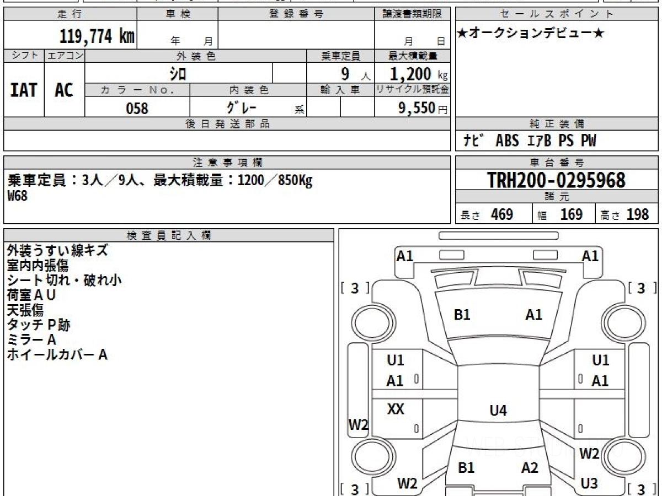The image size is (662, 496).
Task: Select the シート切れ・破れ小 inspector note
Action: (64, 280)
